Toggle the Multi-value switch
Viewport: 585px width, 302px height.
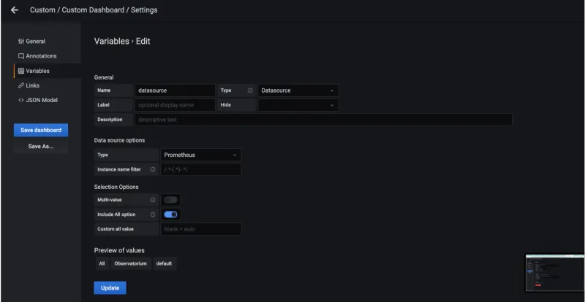coord(170,200)
